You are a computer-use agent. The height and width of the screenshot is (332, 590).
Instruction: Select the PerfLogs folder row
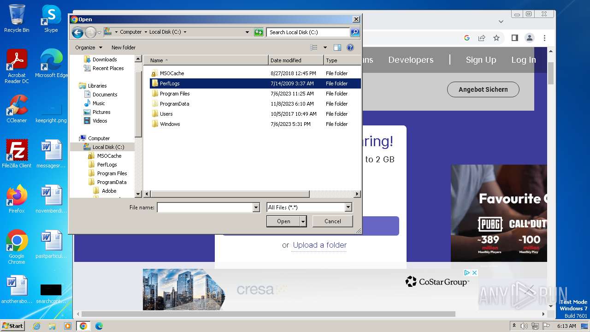coord(255,83)
